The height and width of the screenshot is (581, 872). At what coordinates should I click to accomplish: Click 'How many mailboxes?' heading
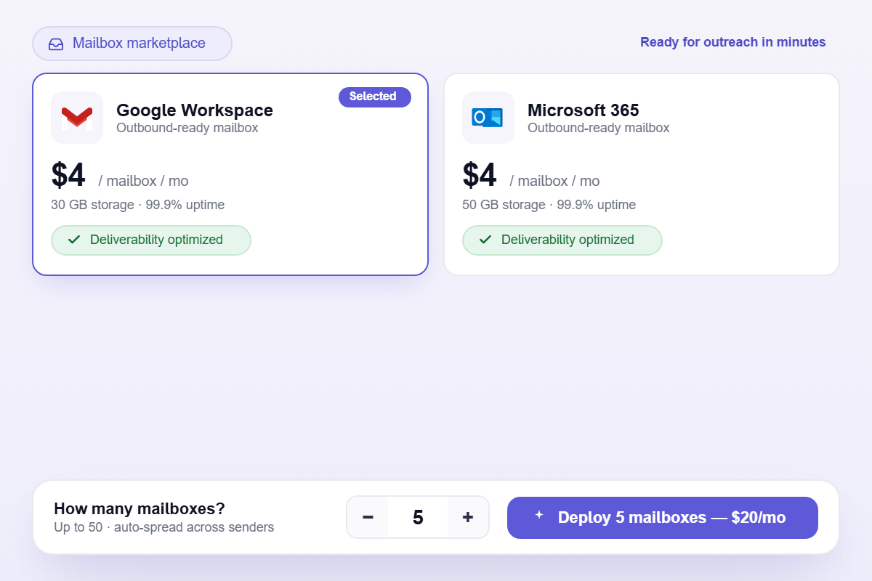click(140, 508)
